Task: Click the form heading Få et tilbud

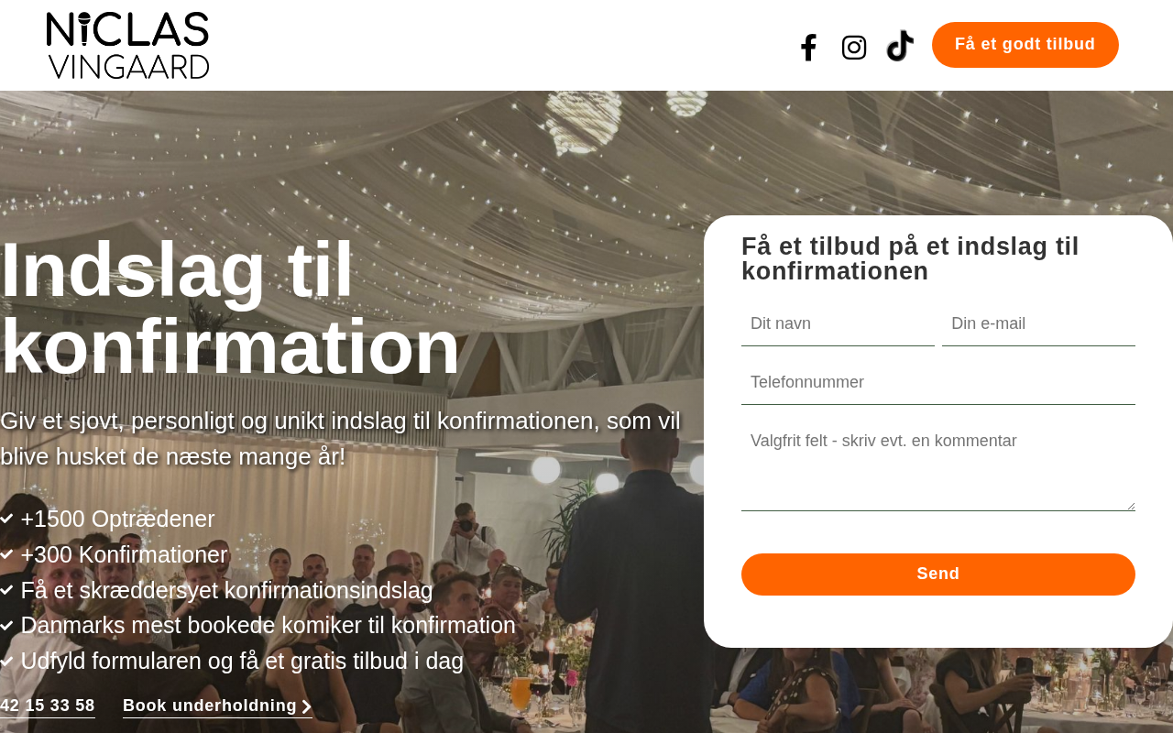Action: [910, 258]
